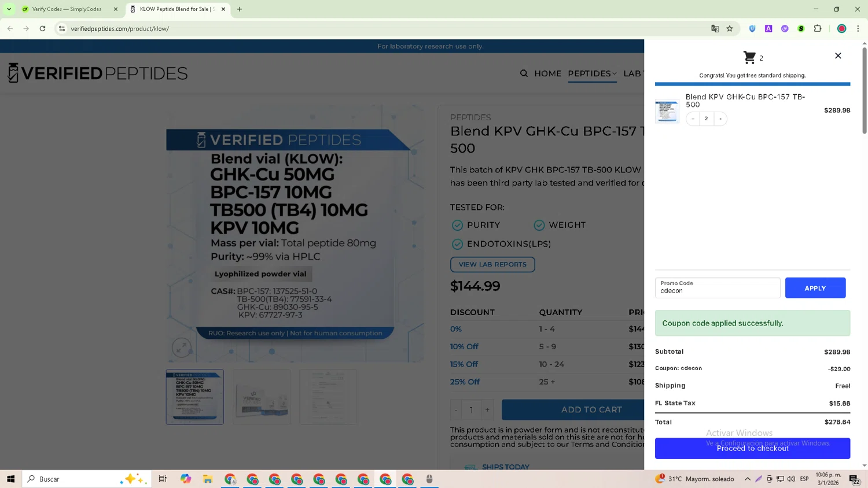Viewport: 868px width, 488px height.
Task: Go forward in the browser
Action: tap(26, 28)
